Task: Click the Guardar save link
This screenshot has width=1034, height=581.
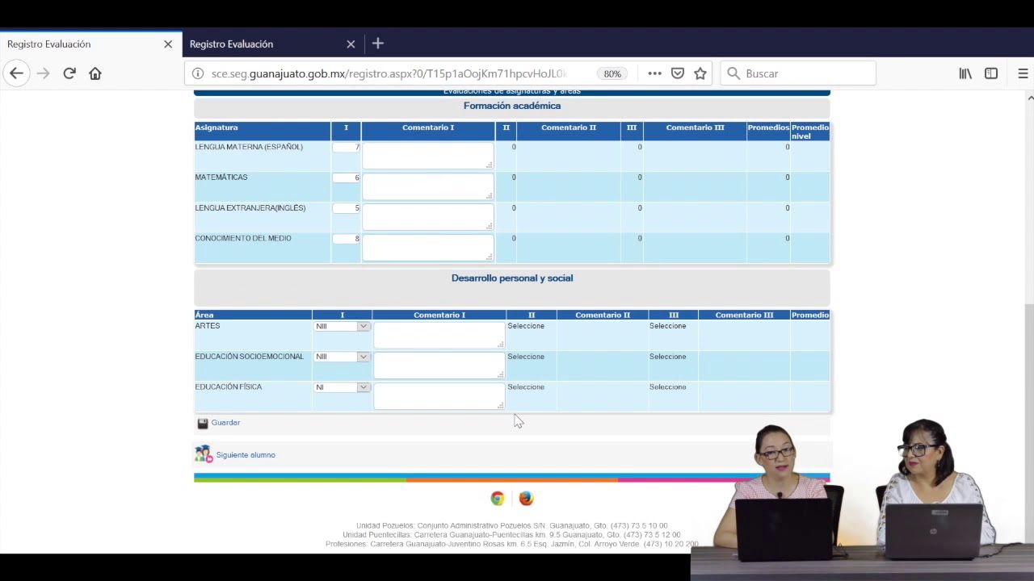Action: coord(225,423)
